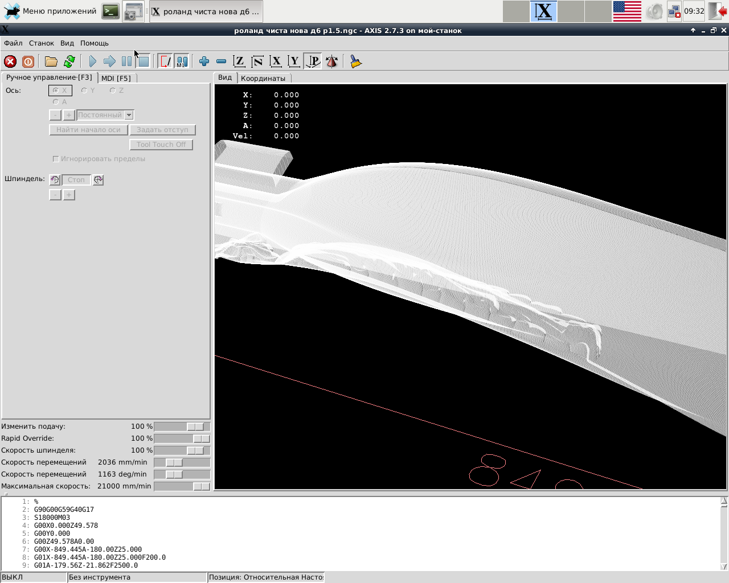Zoom in with the blue plus icon
729x583 pixels.
204,61
